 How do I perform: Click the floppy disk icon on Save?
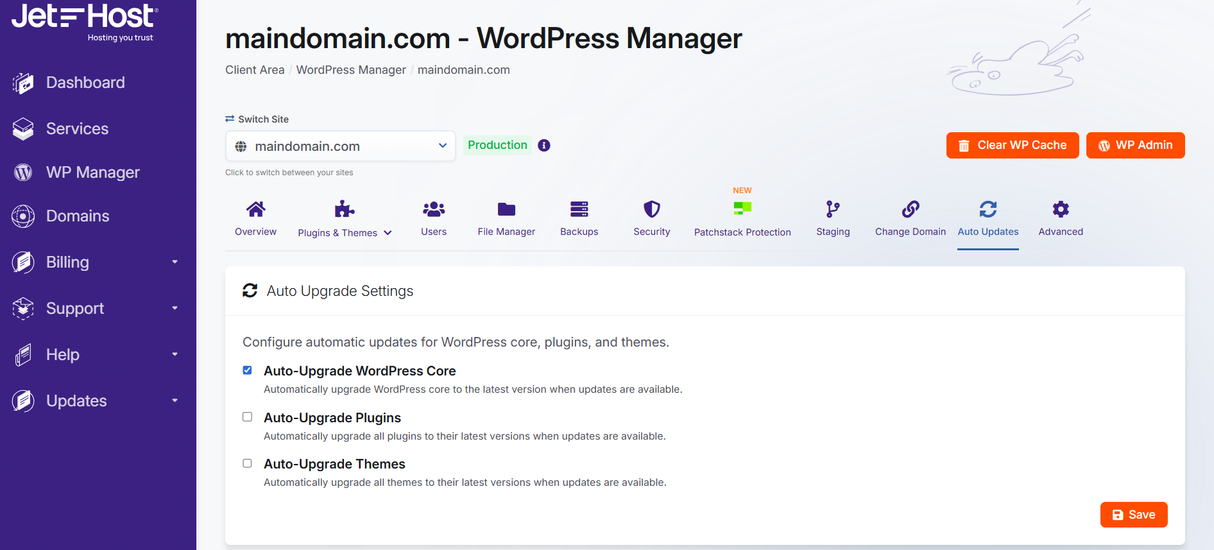click(x=1118, y=515)
